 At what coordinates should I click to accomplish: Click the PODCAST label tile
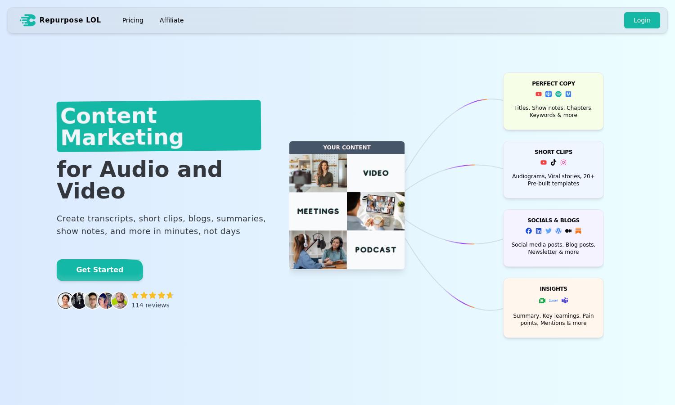point(376,250)
